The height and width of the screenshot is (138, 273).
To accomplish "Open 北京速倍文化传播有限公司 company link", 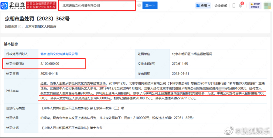I will (x=59, y=54).
